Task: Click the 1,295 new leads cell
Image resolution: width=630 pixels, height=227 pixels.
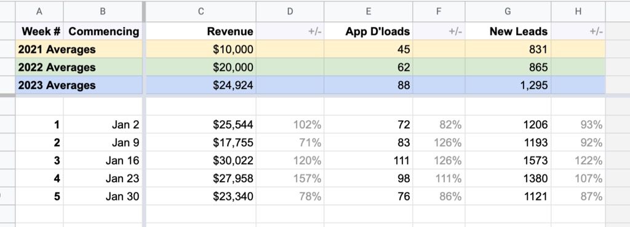Action: point(508,85)
